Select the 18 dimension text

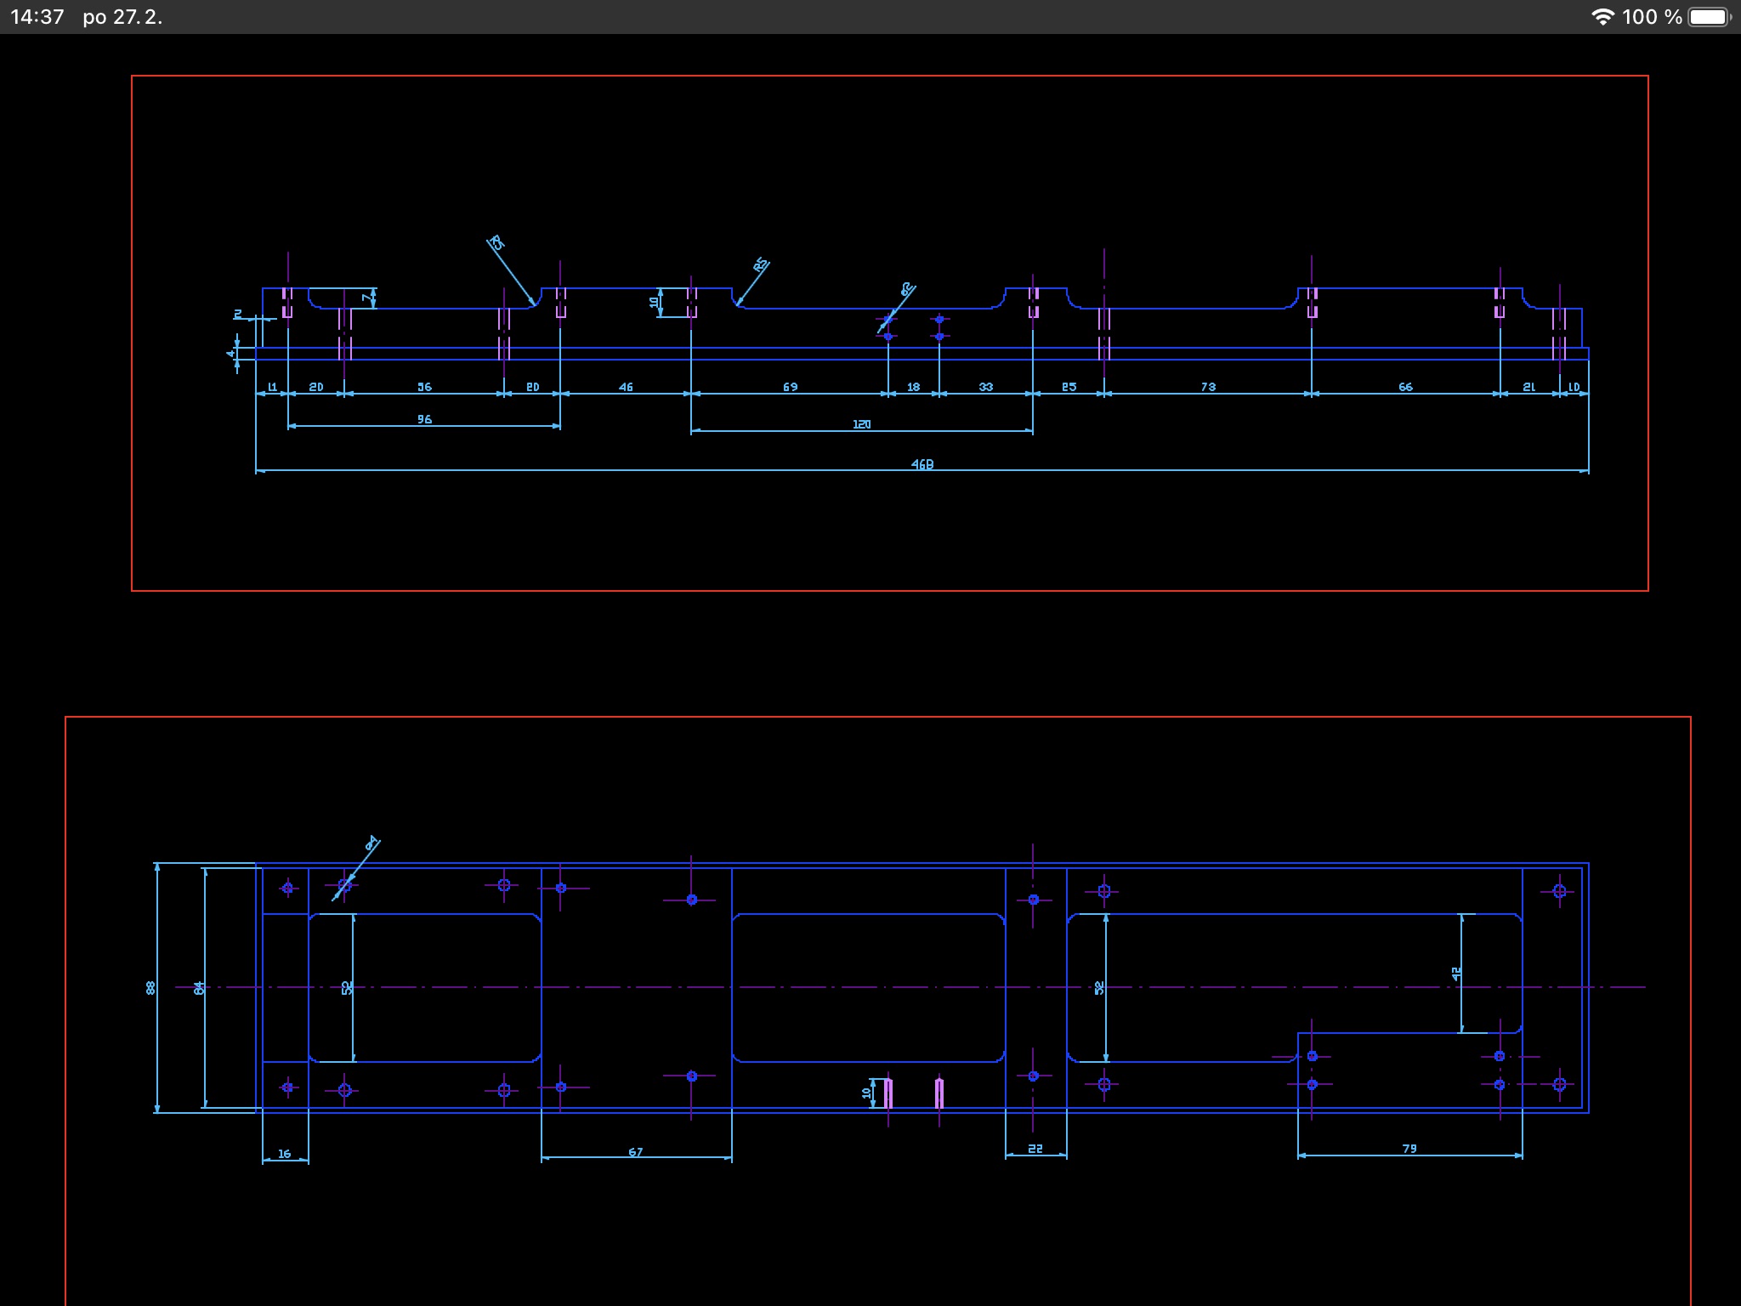(x=913, y=387)
